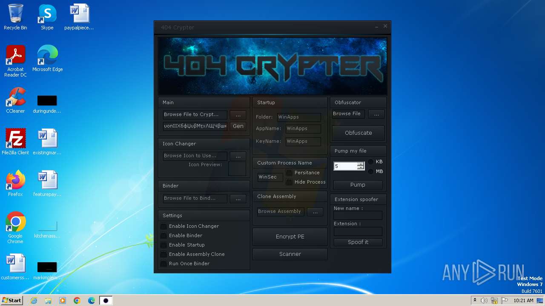Image resolution: width=545 pixels, height=306 pixels.
Task: Select the paypalpiece Word document icon
Action: (x=79, y=17)
